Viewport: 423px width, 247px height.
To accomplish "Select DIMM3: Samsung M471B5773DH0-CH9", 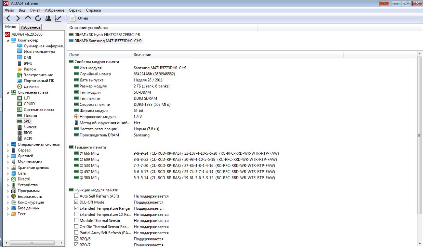I will (x=105, y=41).
